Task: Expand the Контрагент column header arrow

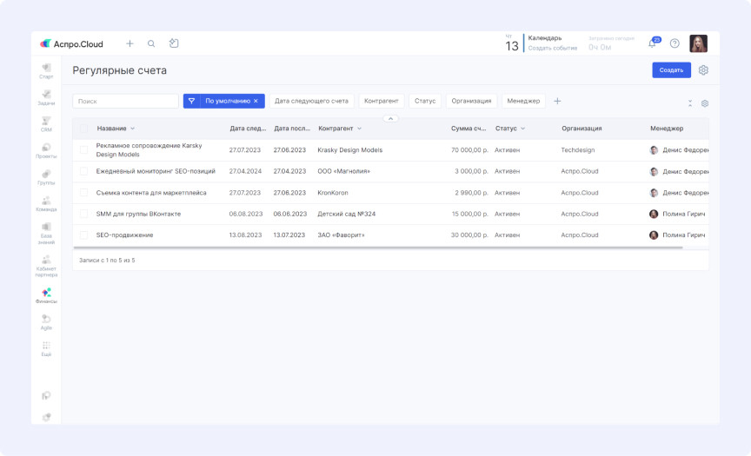Action: click(359, 129)
